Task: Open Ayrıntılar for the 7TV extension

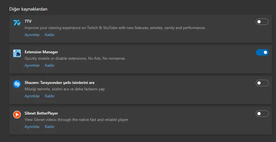Action: tap(32, 35)
